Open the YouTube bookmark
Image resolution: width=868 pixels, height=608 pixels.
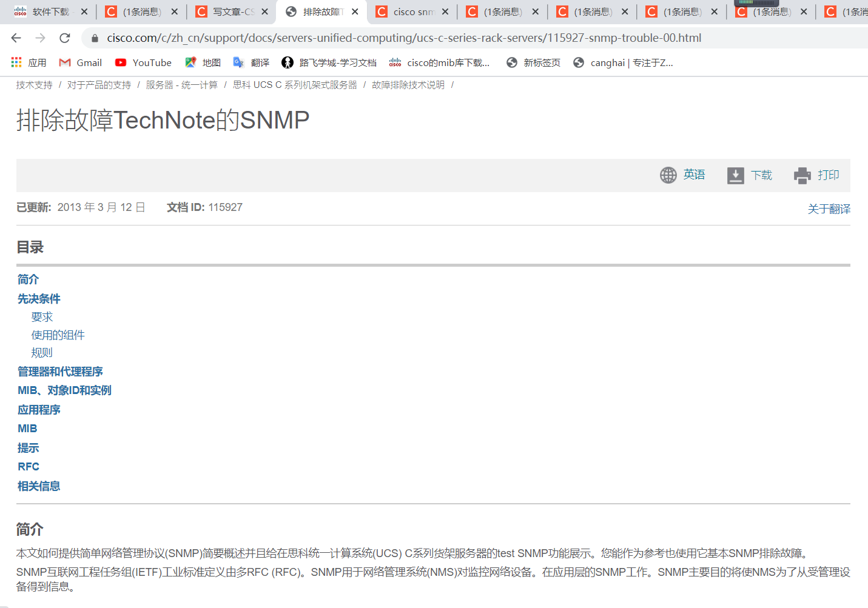143,62
